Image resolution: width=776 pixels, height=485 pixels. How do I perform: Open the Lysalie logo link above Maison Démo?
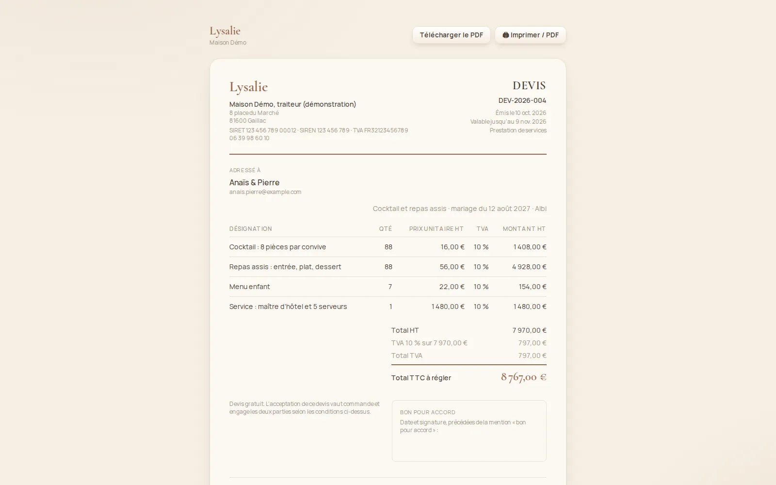coord(225,31)
